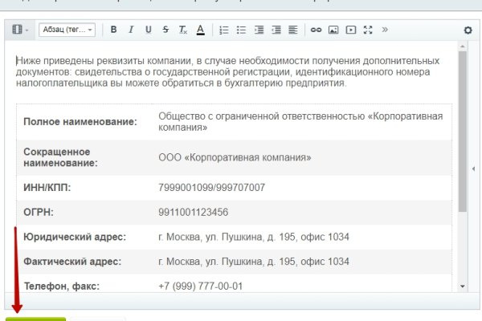Insert an image into the text
The height and width of the screenshot is (321, 482).
click(x=333, y=30)
